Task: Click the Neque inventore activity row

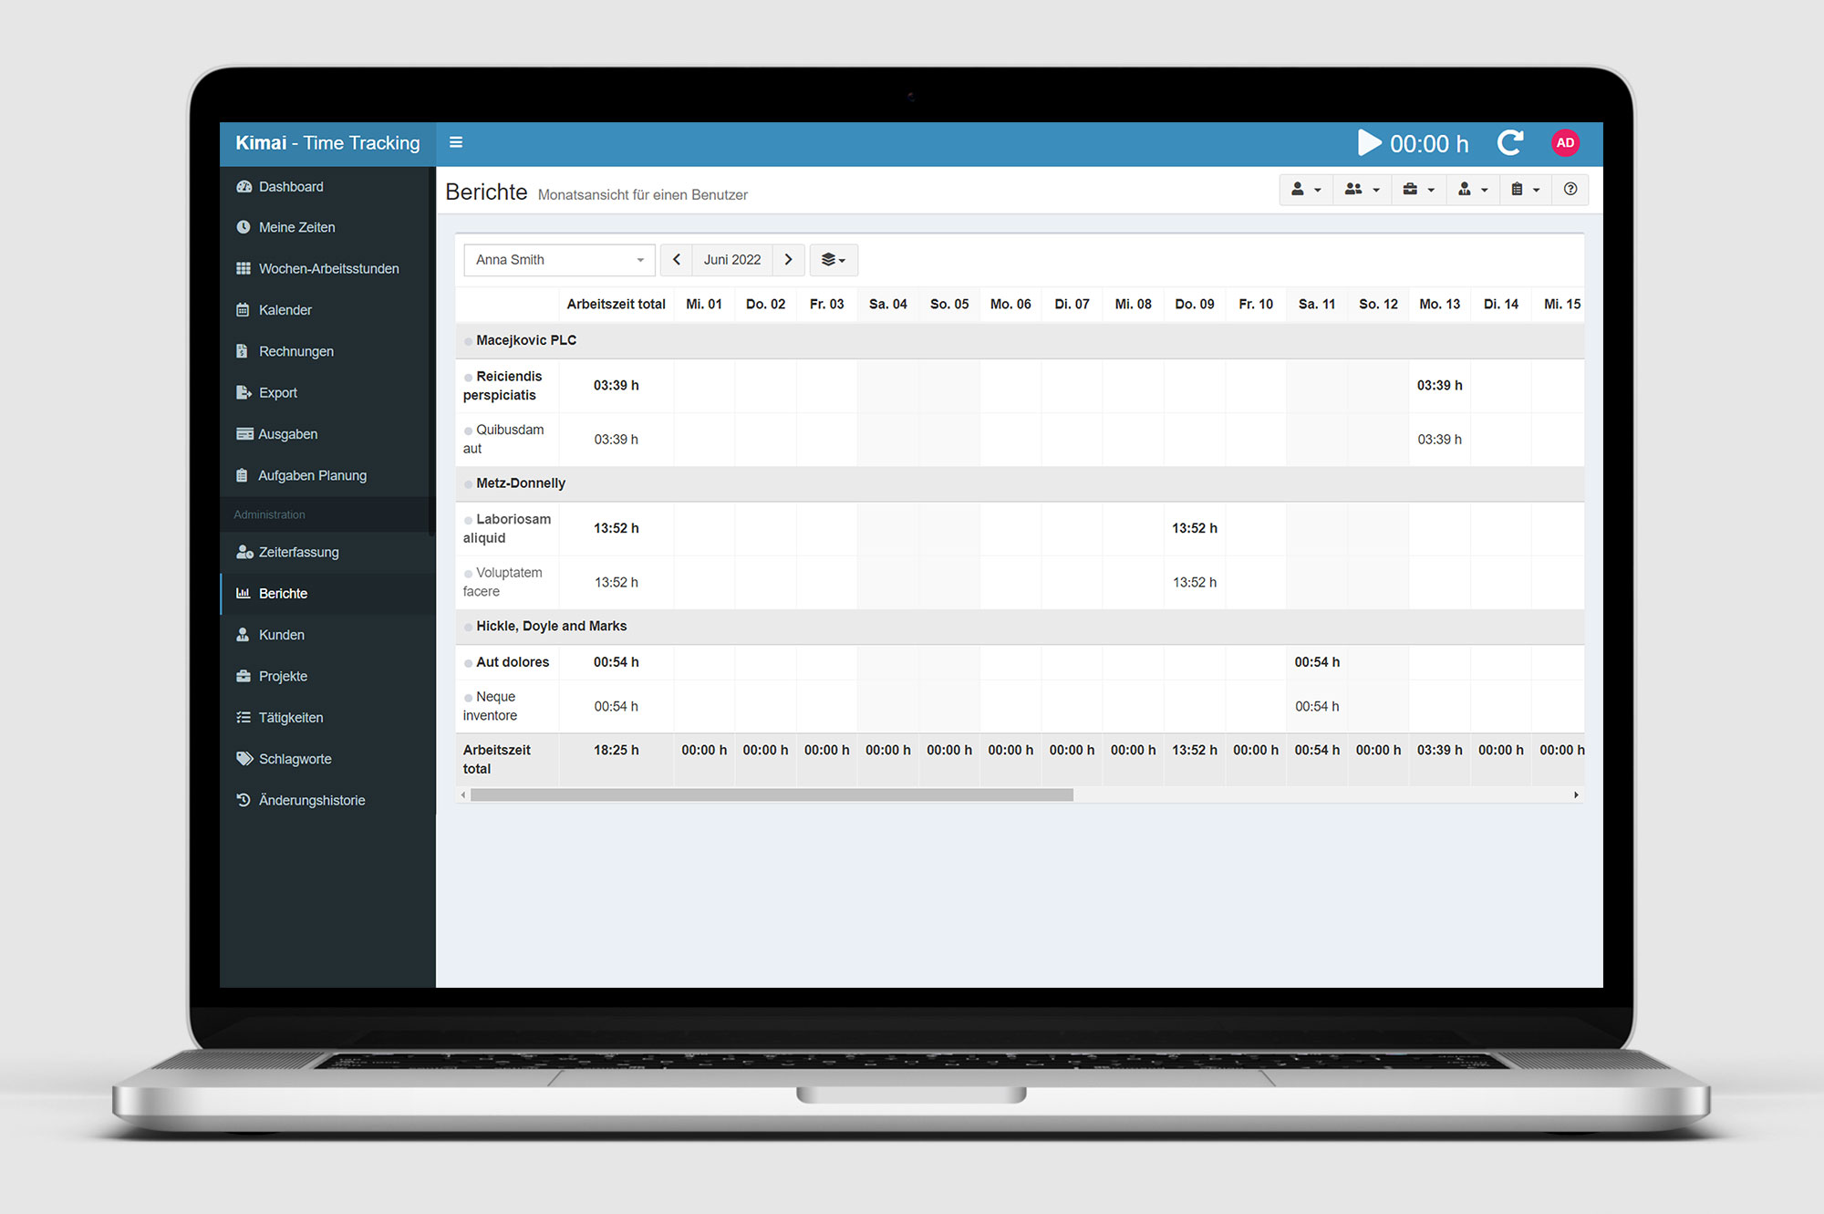Action: [1020, 706]
